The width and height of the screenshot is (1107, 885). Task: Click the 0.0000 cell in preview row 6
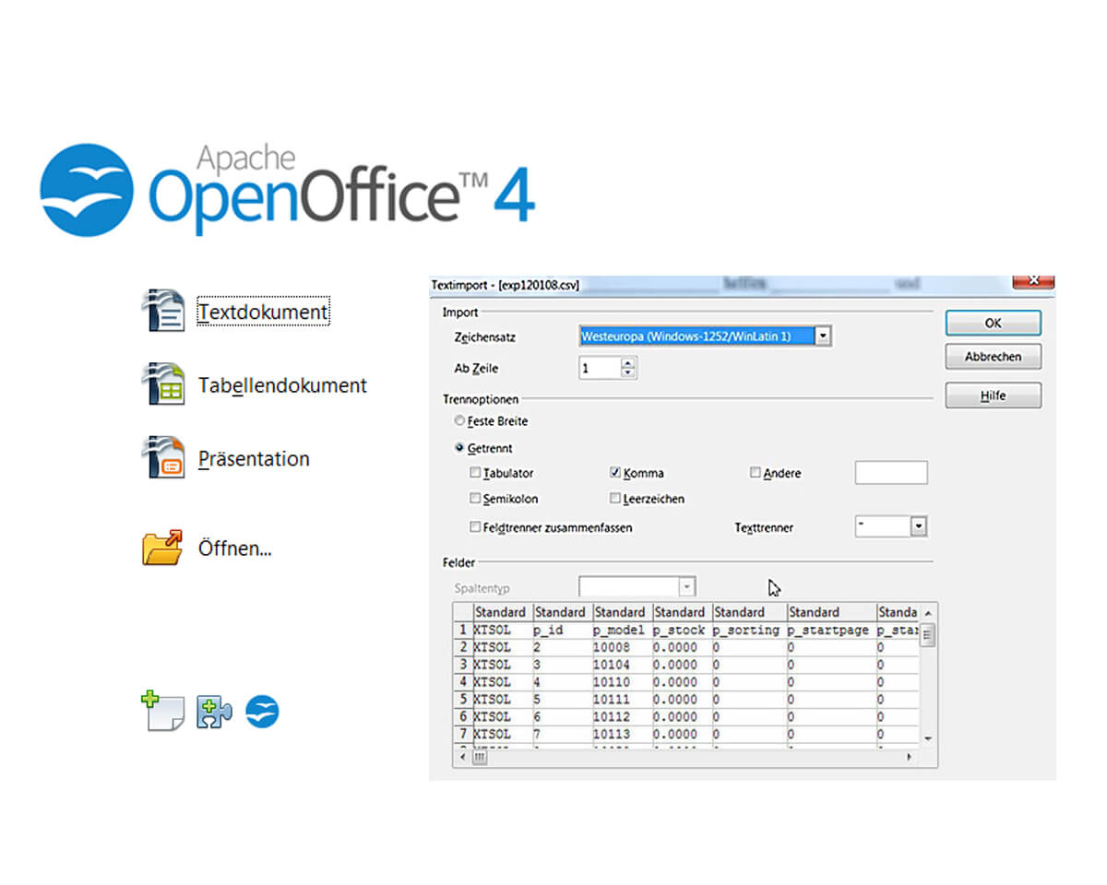[682, 717]
